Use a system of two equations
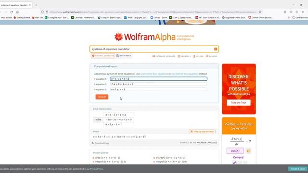The width and height of the screenshot is (308, 173). point(185,74)
